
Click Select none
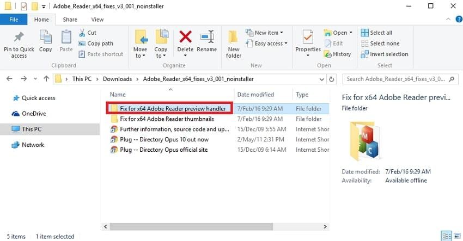click(380, 44)
